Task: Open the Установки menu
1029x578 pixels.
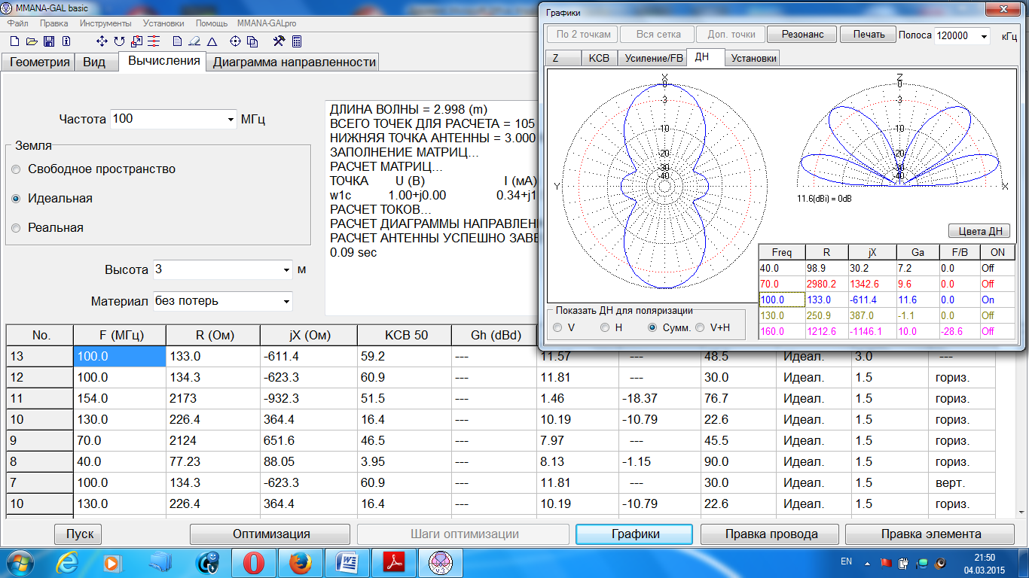Action: [163, 23]
